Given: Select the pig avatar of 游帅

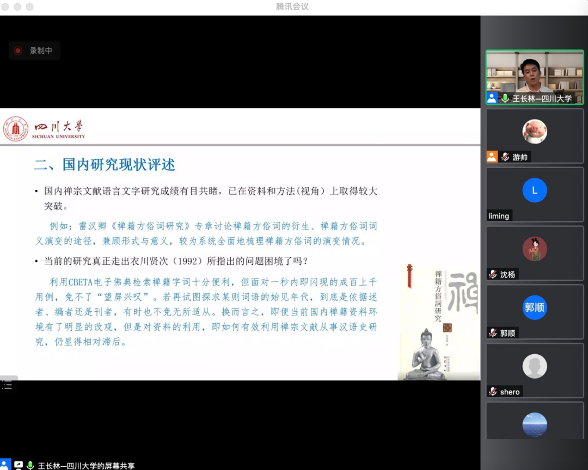Looking at the screenshot, I should point(534,132).
